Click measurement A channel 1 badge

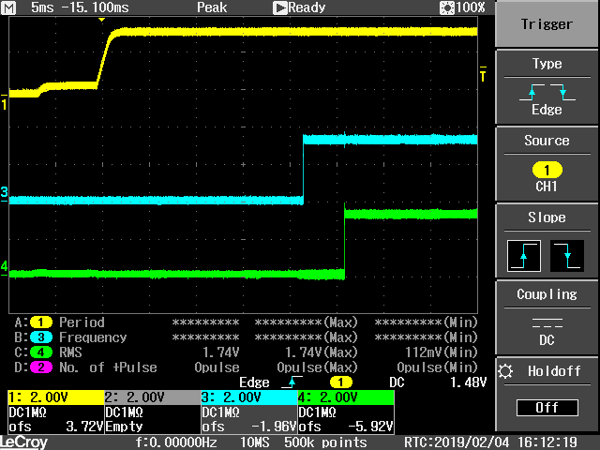41,322
